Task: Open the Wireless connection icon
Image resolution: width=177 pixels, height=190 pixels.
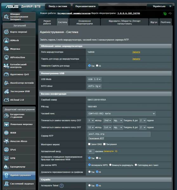Action: click(x=6, y=116)
